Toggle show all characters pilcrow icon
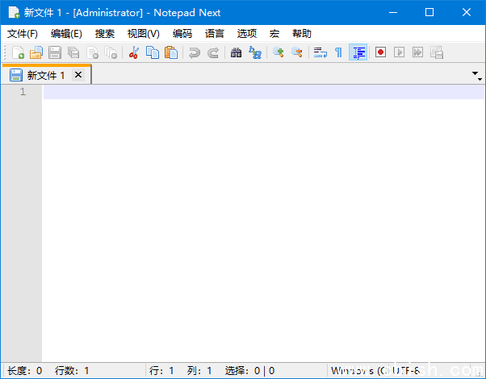Screen dimensions: 486x379 [338, 52]
